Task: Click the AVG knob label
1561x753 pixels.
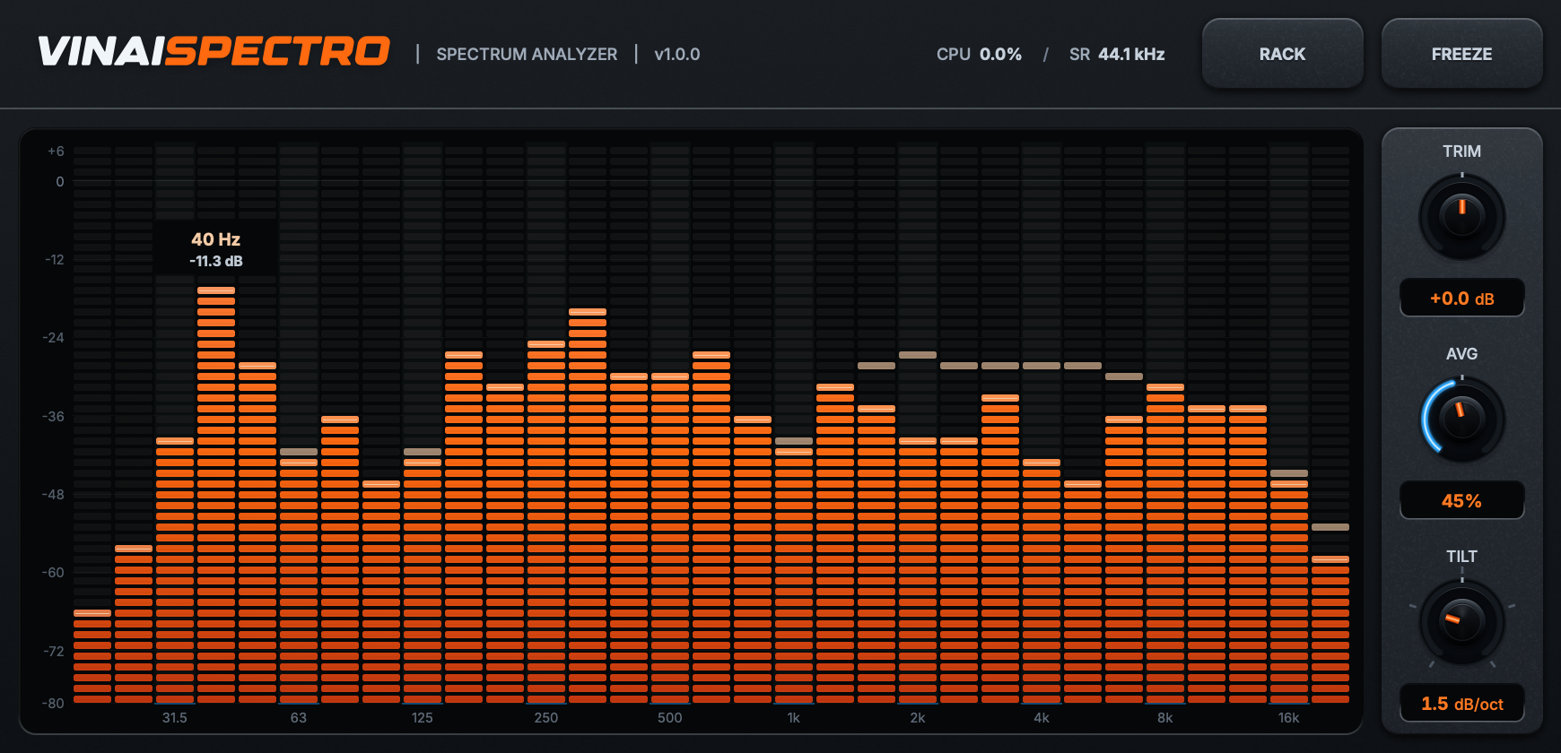Action: point(1461,354)
